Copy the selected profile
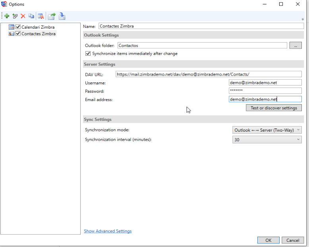Viewport: 309px width, 247px height. (x=31, y=16)
